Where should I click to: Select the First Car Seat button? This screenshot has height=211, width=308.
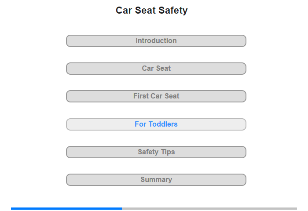coord(156,96)
